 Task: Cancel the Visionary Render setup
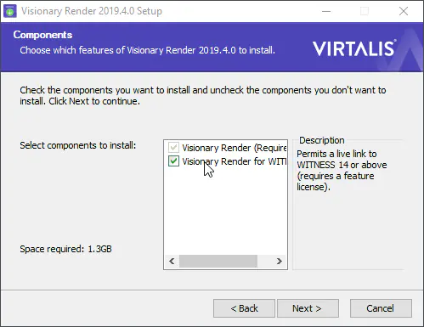coord(381,308)
